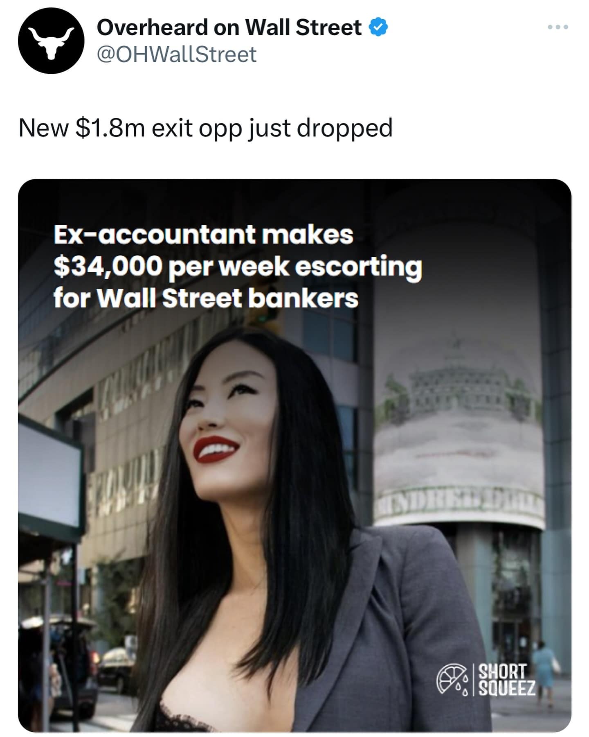The width and height of the screenshot is (589, 737).
Task: Open the attached tweet image
Action: tap(294, 455)
